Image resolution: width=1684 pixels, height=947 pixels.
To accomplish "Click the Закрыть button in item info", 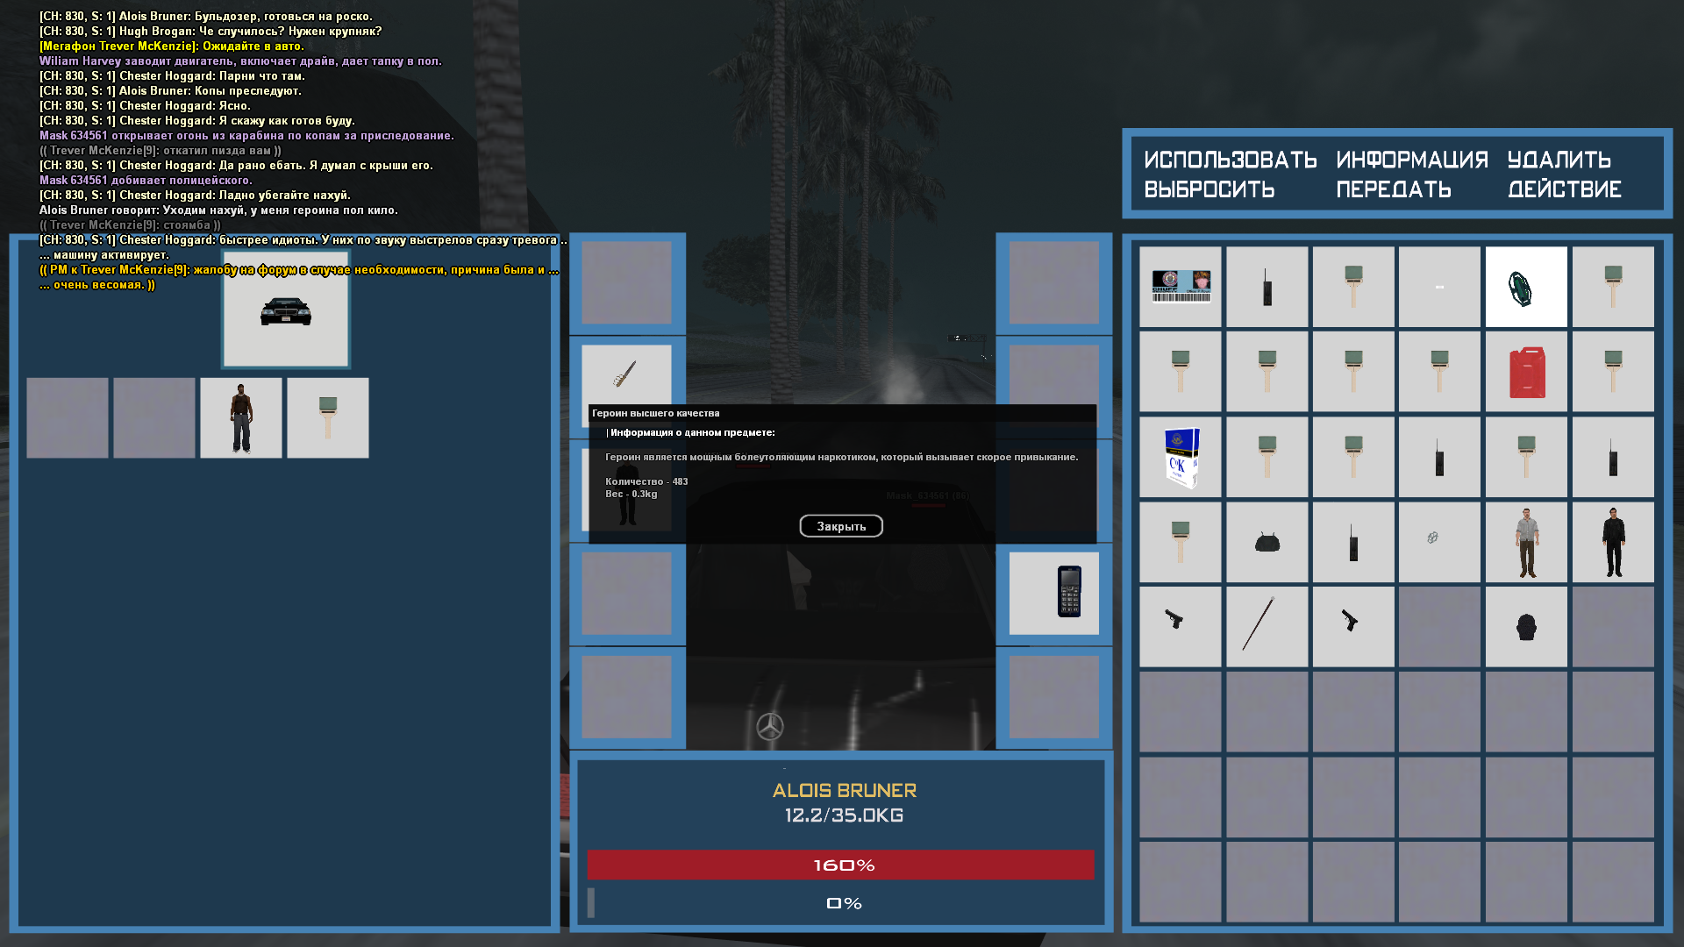I will tap(840, 526).
